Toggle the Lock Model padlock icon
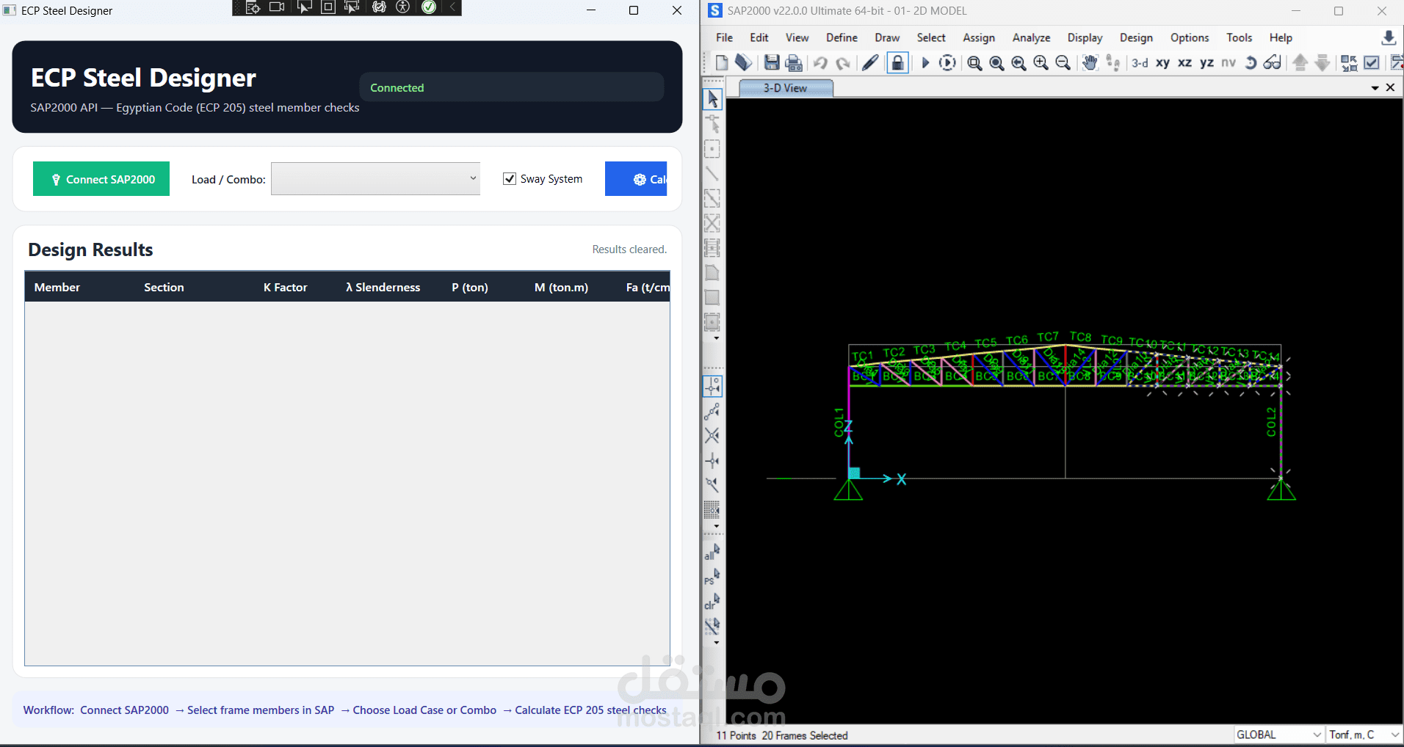 897,63
